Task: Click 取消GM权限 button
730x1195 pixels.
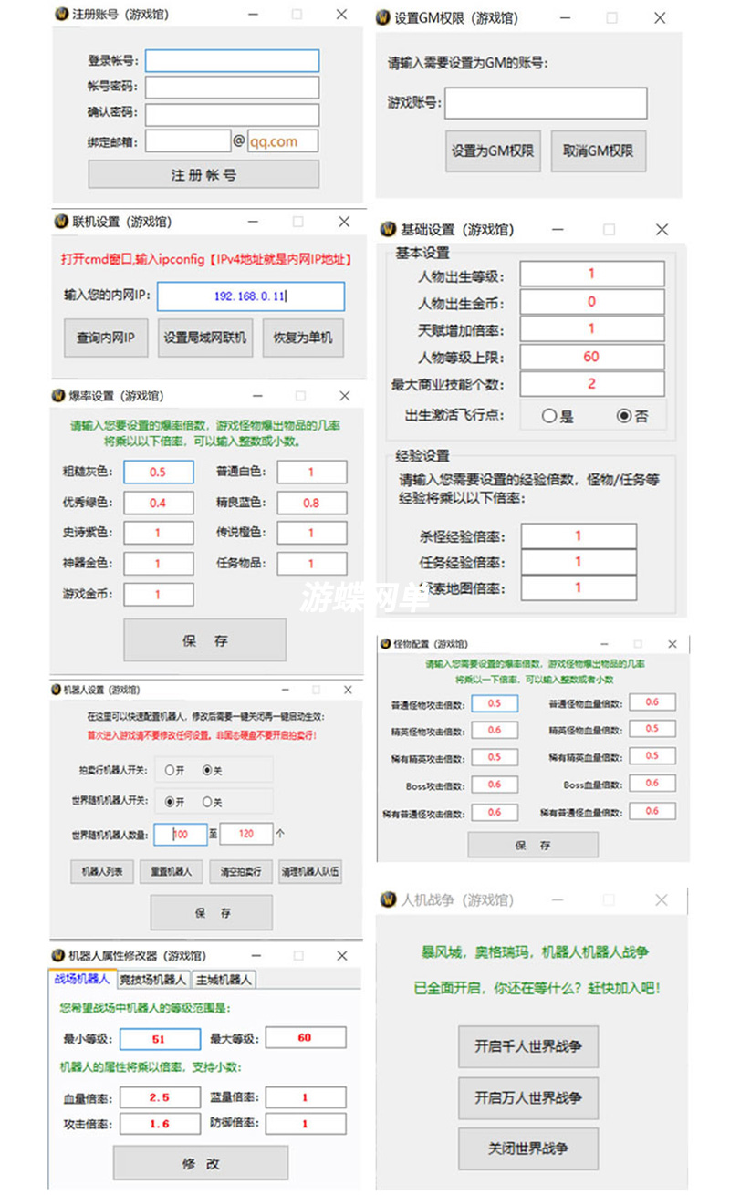Action: click(x=599, y=151)
